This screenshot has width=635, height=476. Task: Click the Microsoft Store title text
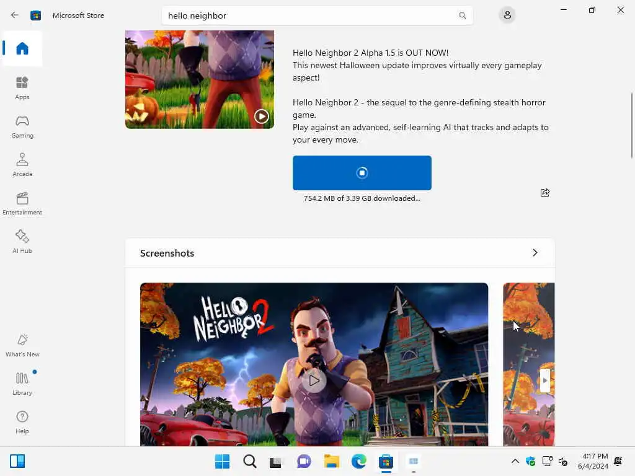click(78, 15)
